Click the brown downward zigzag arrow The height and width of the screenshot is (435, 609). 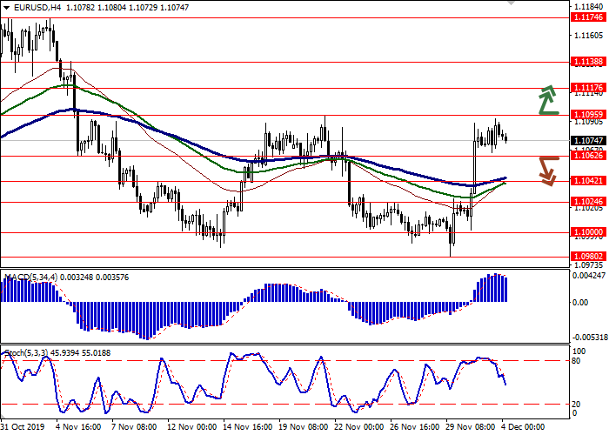546,170
